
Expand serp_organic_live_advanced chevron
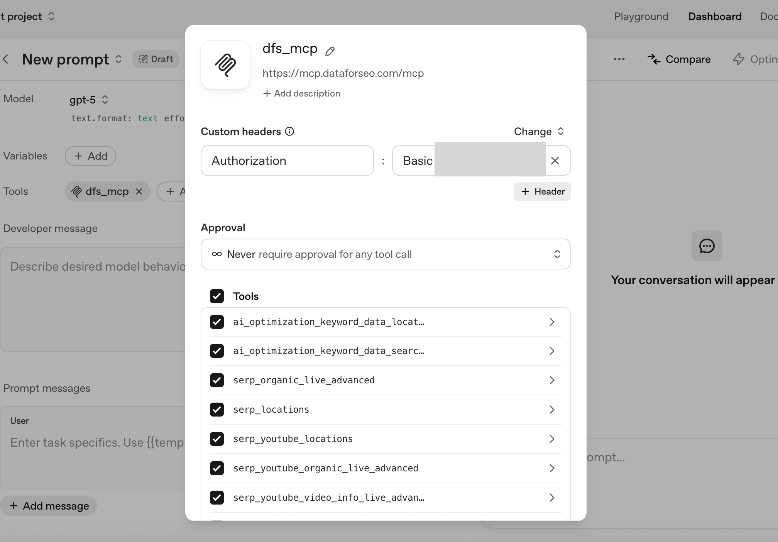pos(552,380)
